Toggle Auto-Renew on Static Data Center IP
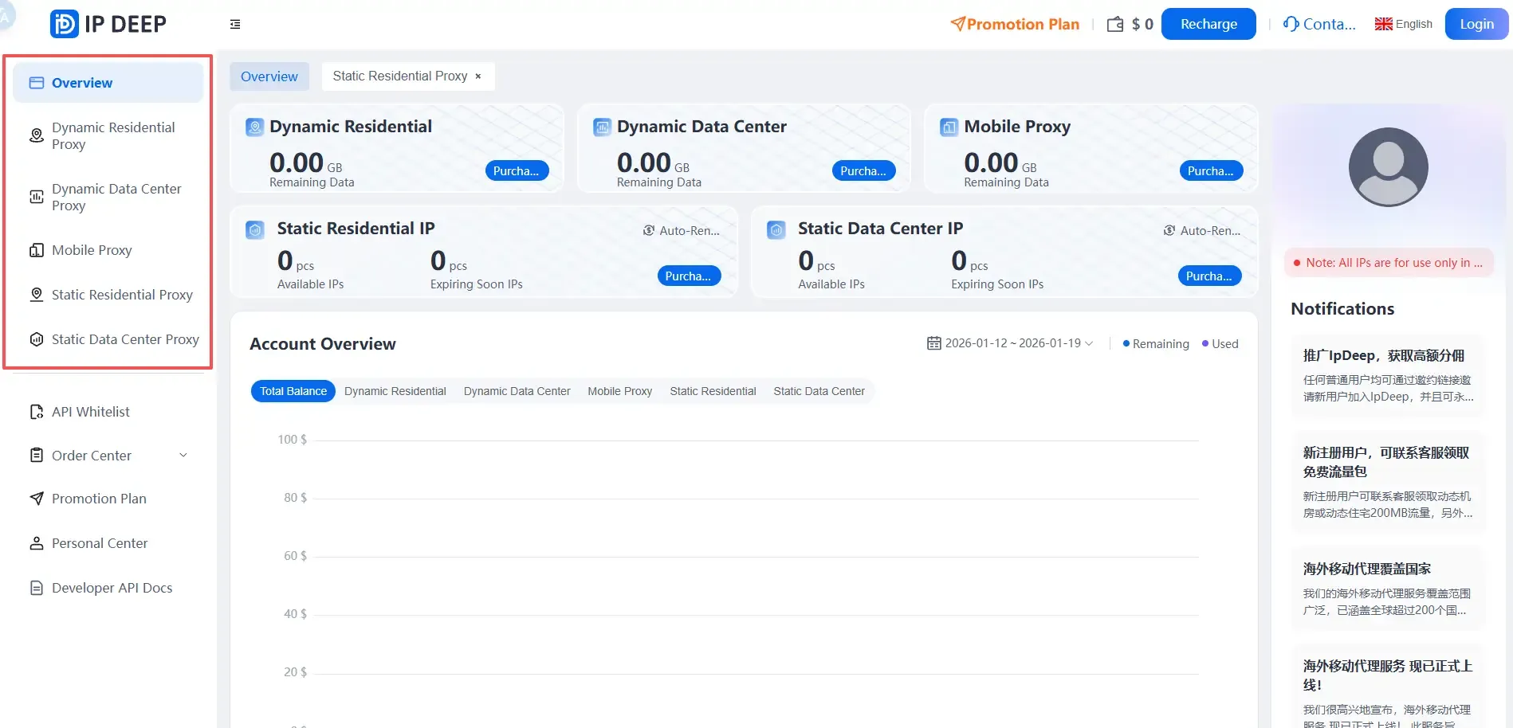This screenshot has height=728, width=1513. pyautogui.click(x=1202, y=230)
